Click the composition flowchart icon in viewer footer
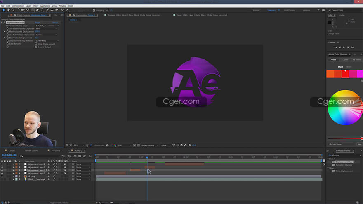363x204 pixels. (186, 145)
